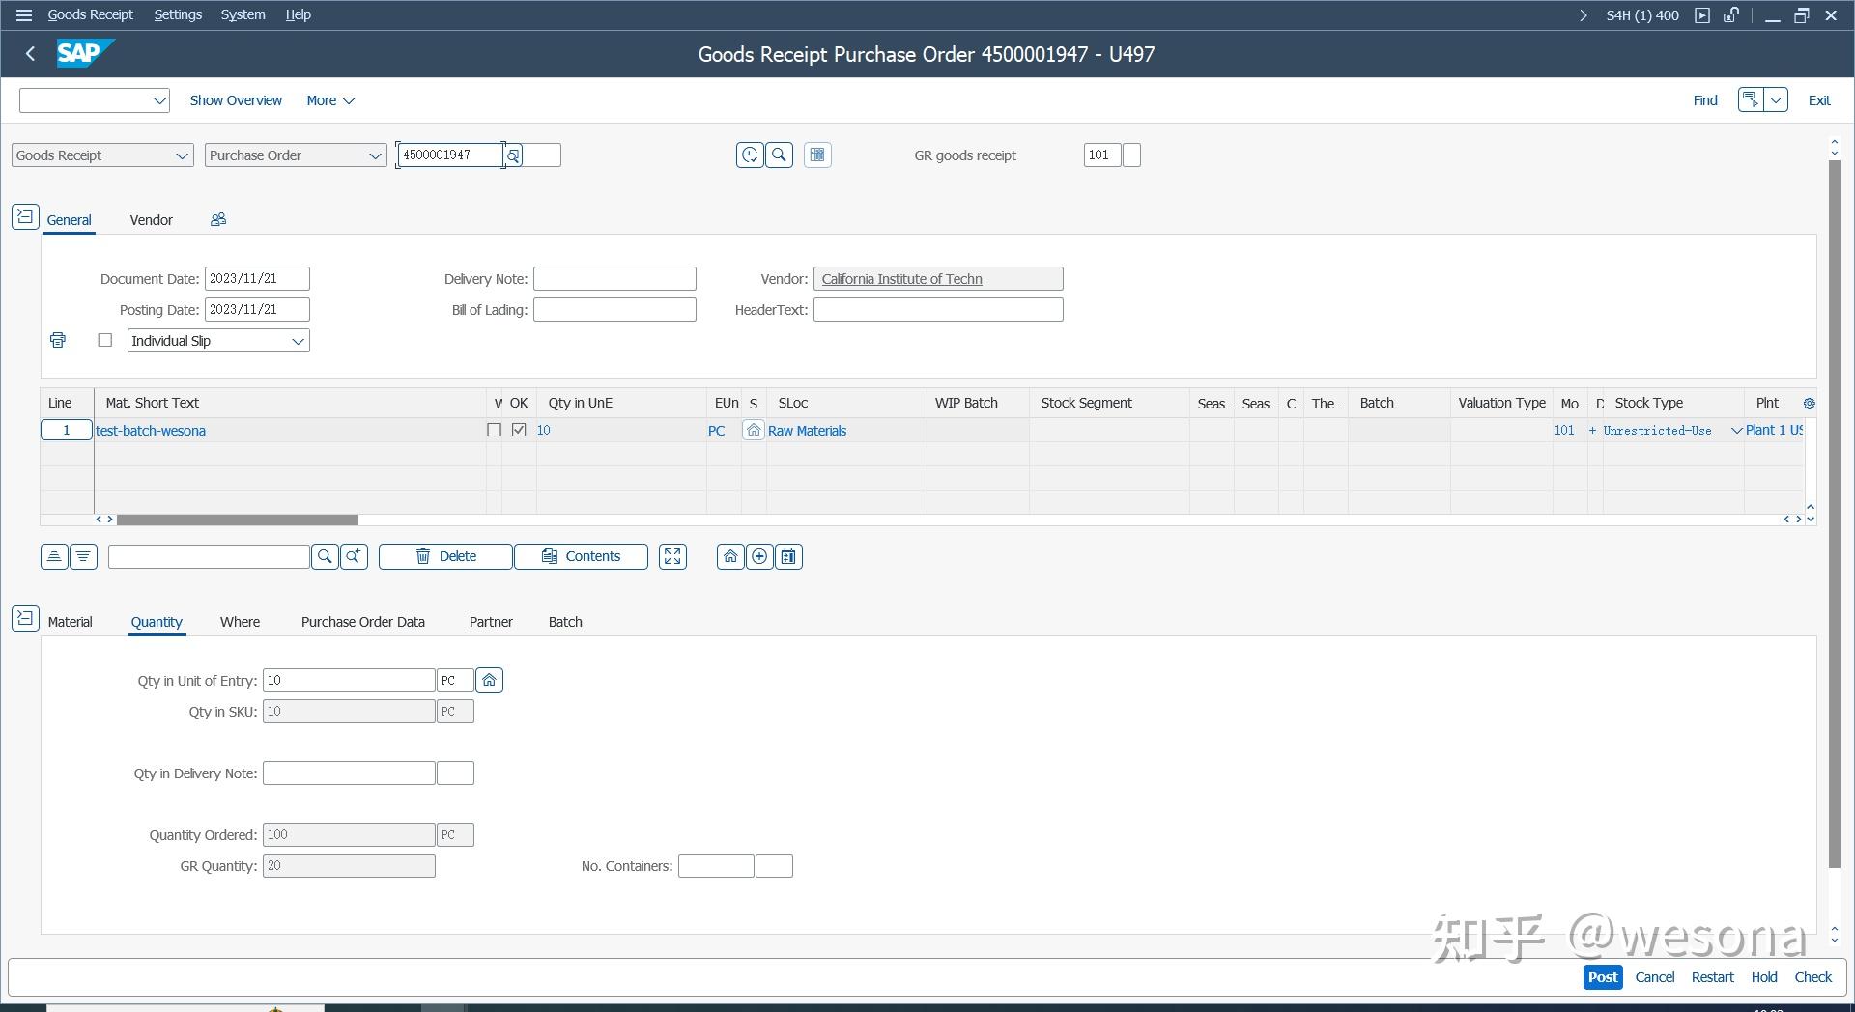Click the magnifier find-purchase-order icon
1855x1012 pixels.
coord(780,155)
